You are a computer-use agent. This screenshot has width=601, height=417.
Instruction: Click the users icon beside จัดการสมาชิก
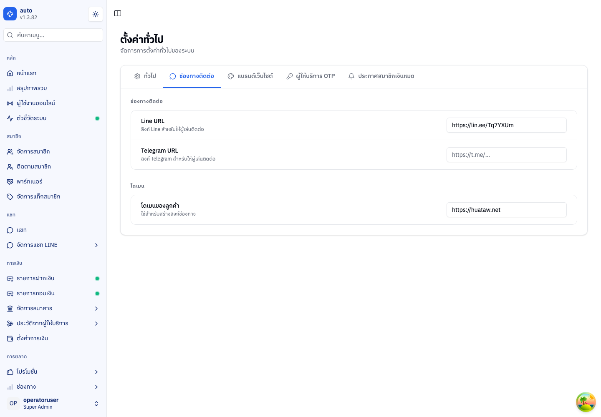coord(10,152)
